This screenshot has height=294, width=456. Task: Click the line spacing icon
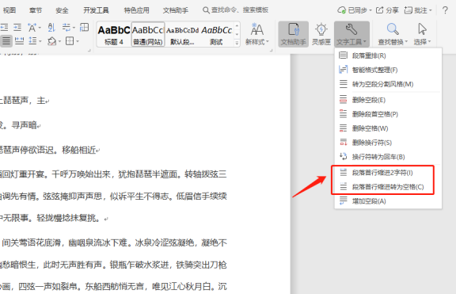point(32,41)
